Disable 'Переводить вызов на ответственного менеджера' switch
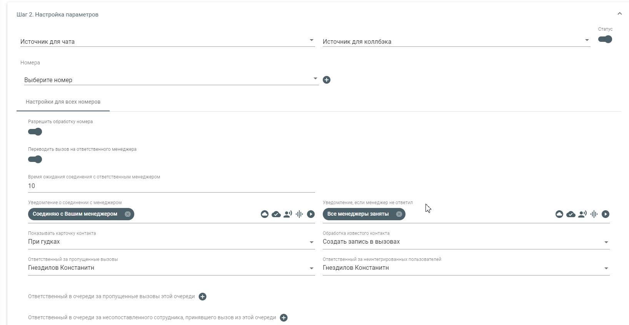The image size is (629, 325). [x=35, y=160]
